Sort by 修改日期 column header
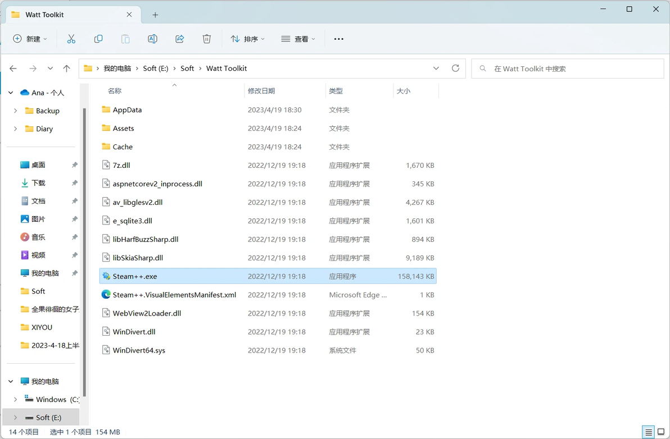670x439 pixels. tap(261, 91)
